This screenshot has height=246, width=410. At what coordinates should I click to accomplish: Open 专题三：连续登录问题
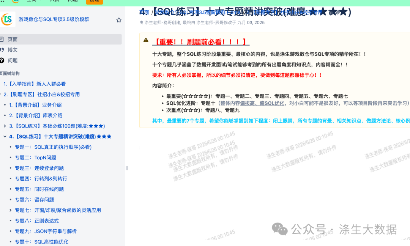(39, 168)
